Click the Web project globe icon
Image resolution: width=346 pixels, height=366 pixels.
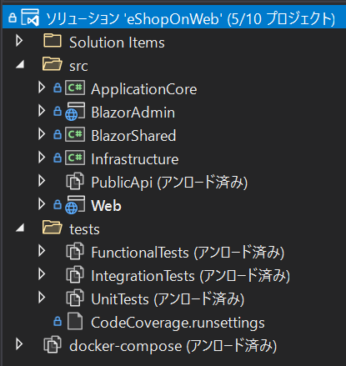coord(75,205)
